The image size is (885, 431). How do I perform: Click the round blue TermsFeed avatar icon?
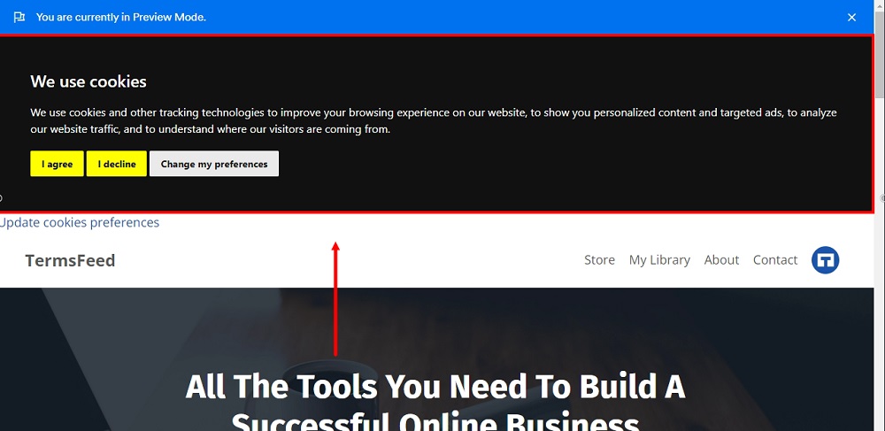[825, 260]
